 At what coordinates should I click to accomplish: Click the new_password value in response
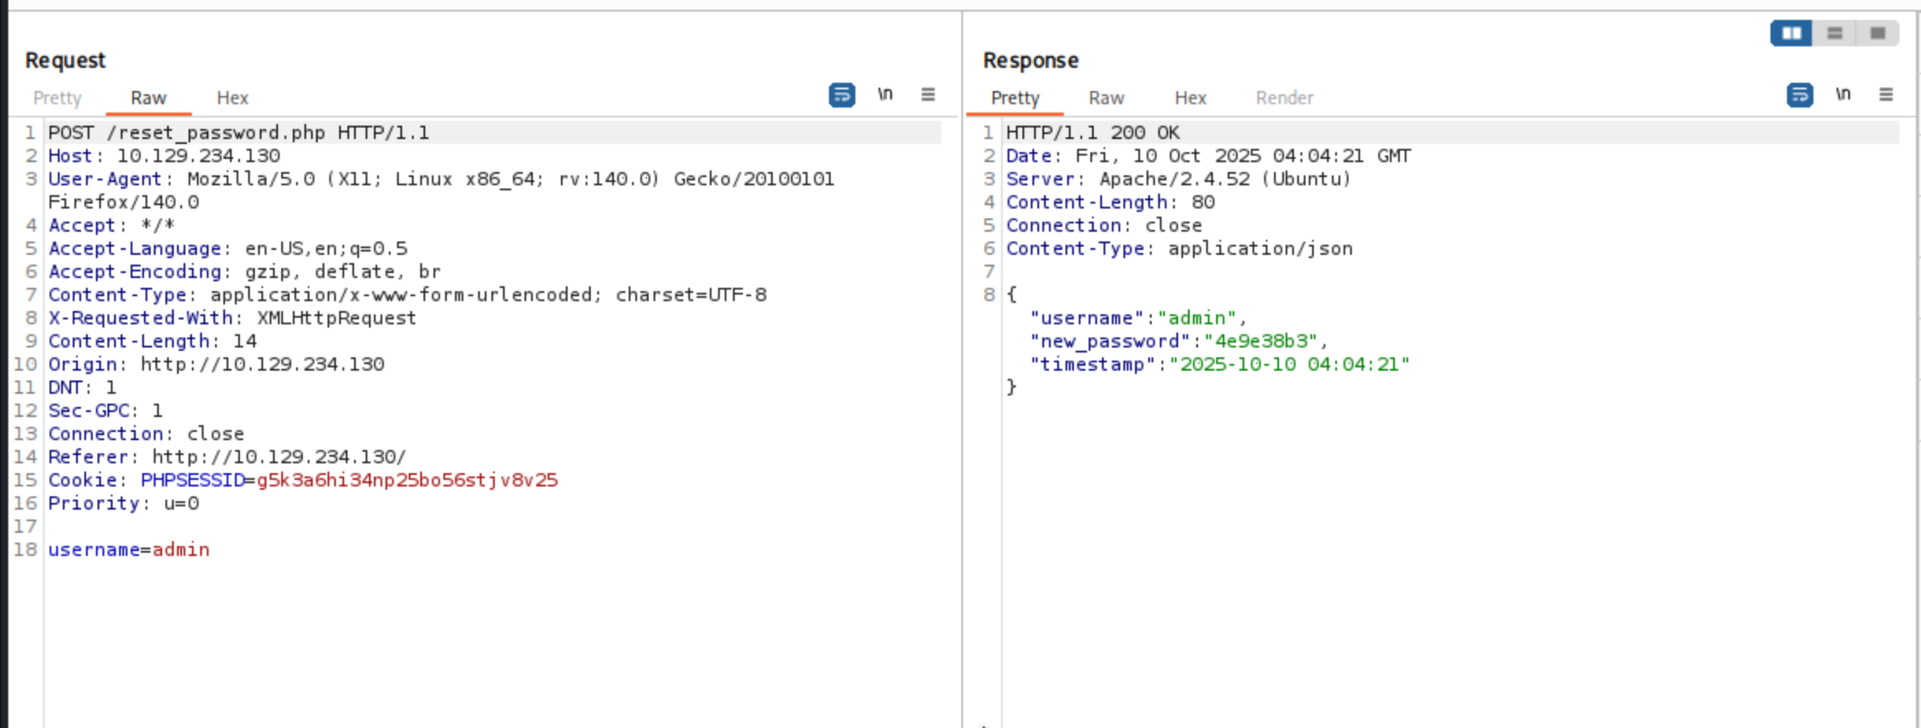click(x=1260, y=341)
